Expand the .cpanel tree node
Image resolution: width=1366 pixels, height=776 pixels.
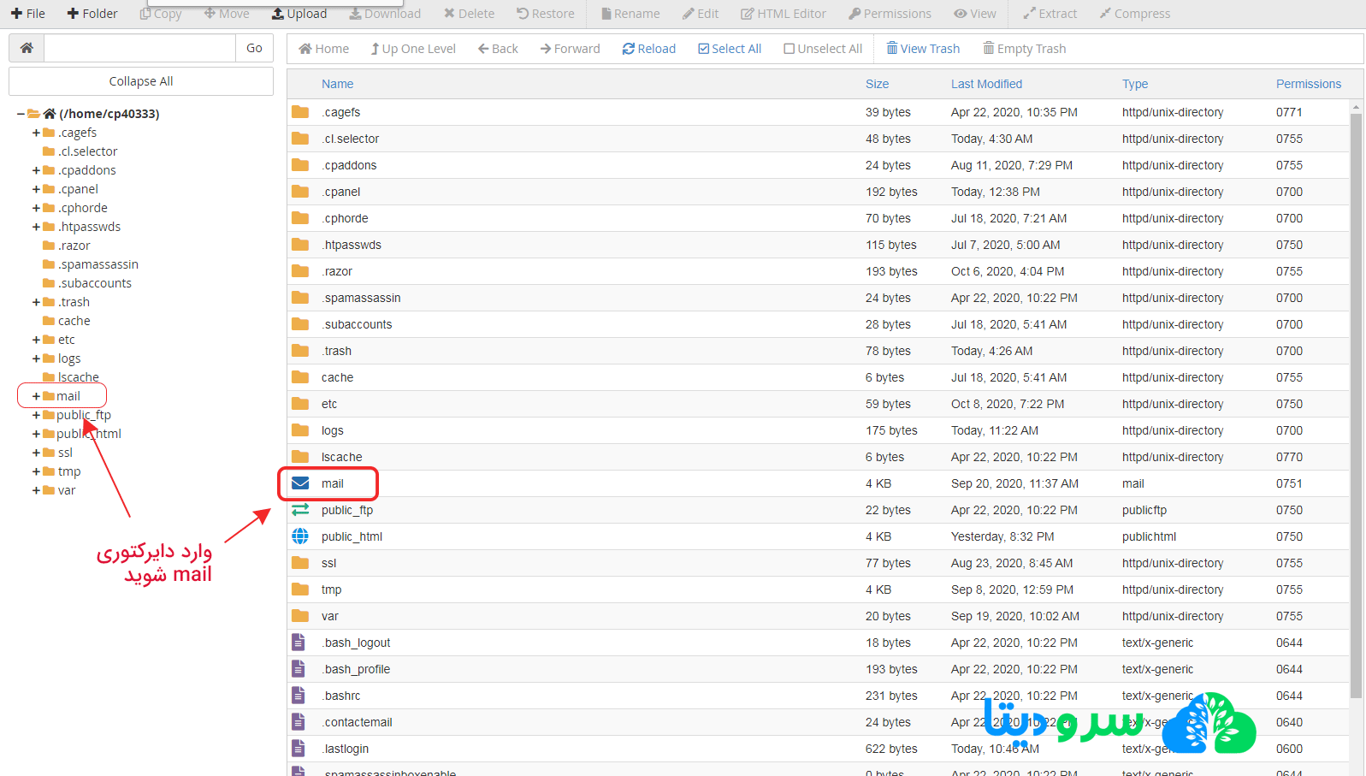[36, 189]
